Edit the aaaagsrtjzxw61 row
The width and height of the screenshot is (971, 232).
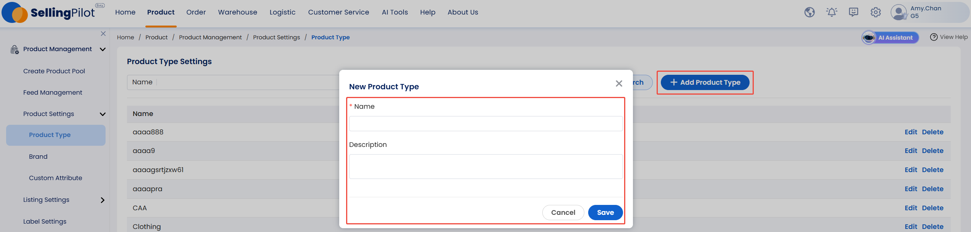tap(911, 170)
